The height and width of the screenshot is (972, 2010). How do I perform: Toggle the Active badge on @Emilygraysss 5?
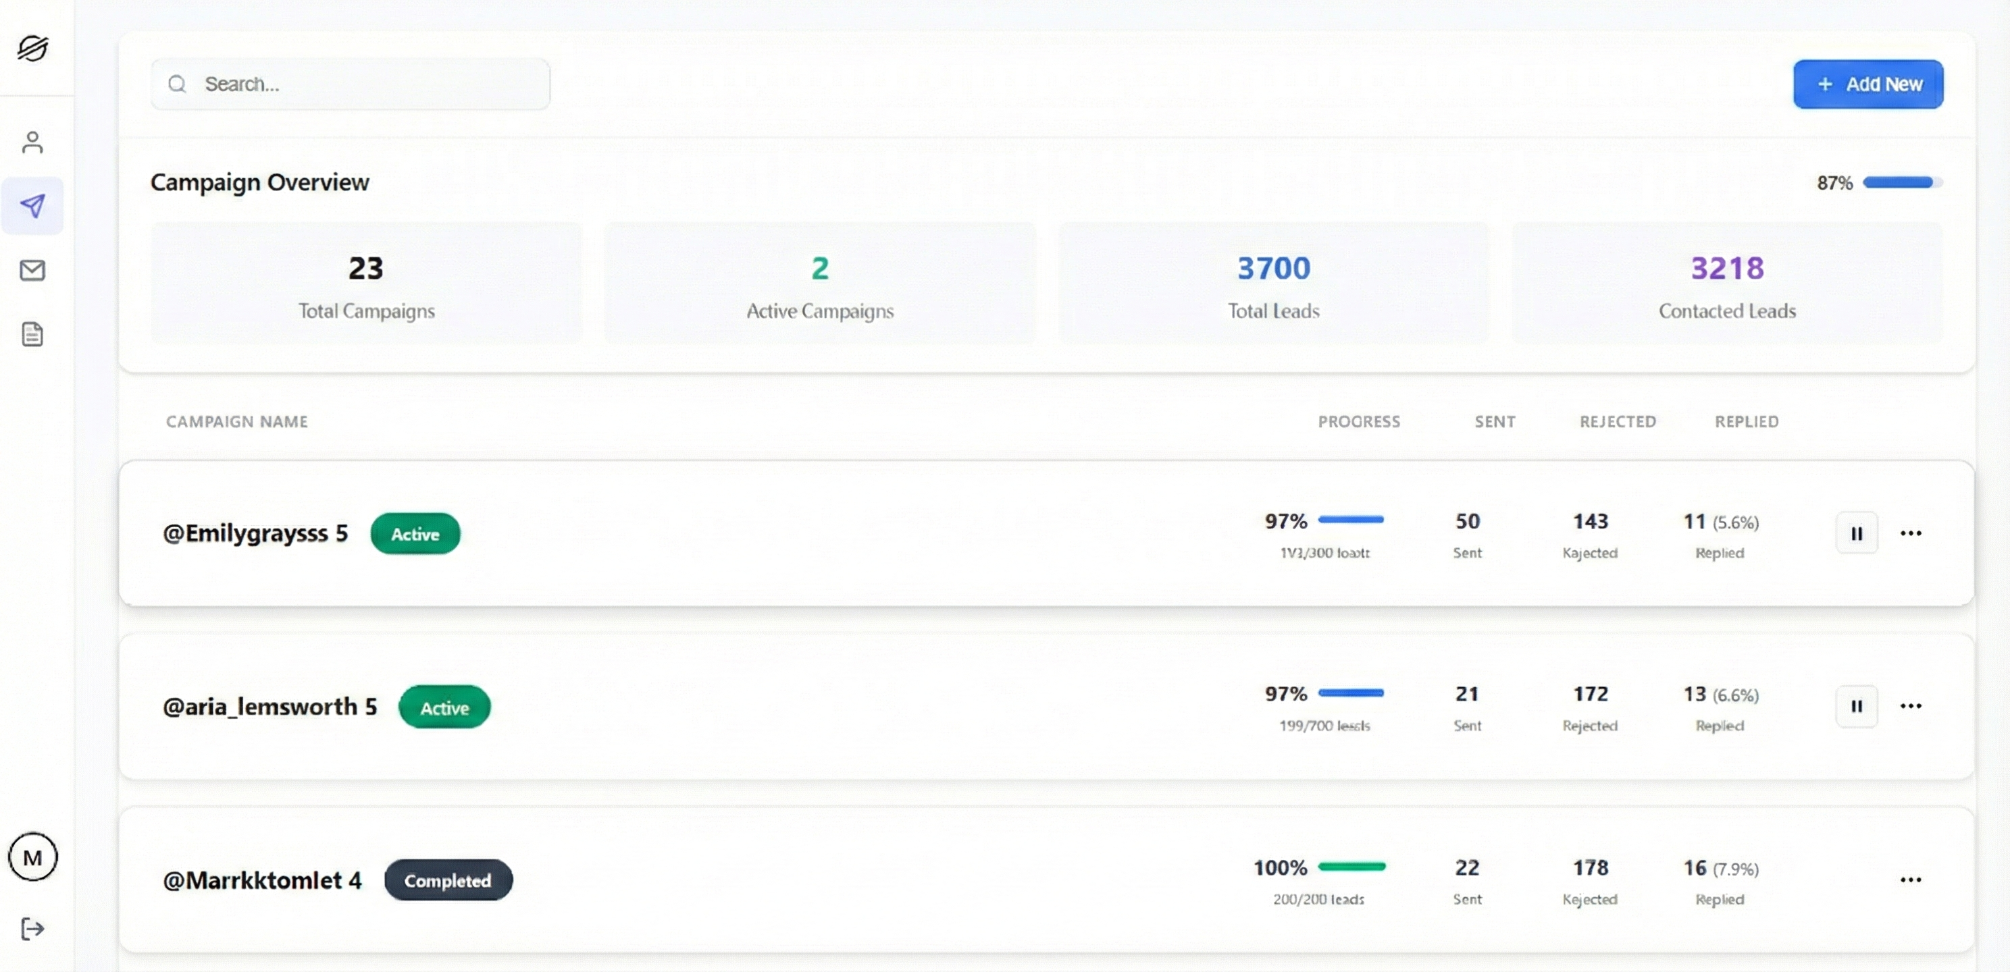pyautogui.click(x=415, y=533)
